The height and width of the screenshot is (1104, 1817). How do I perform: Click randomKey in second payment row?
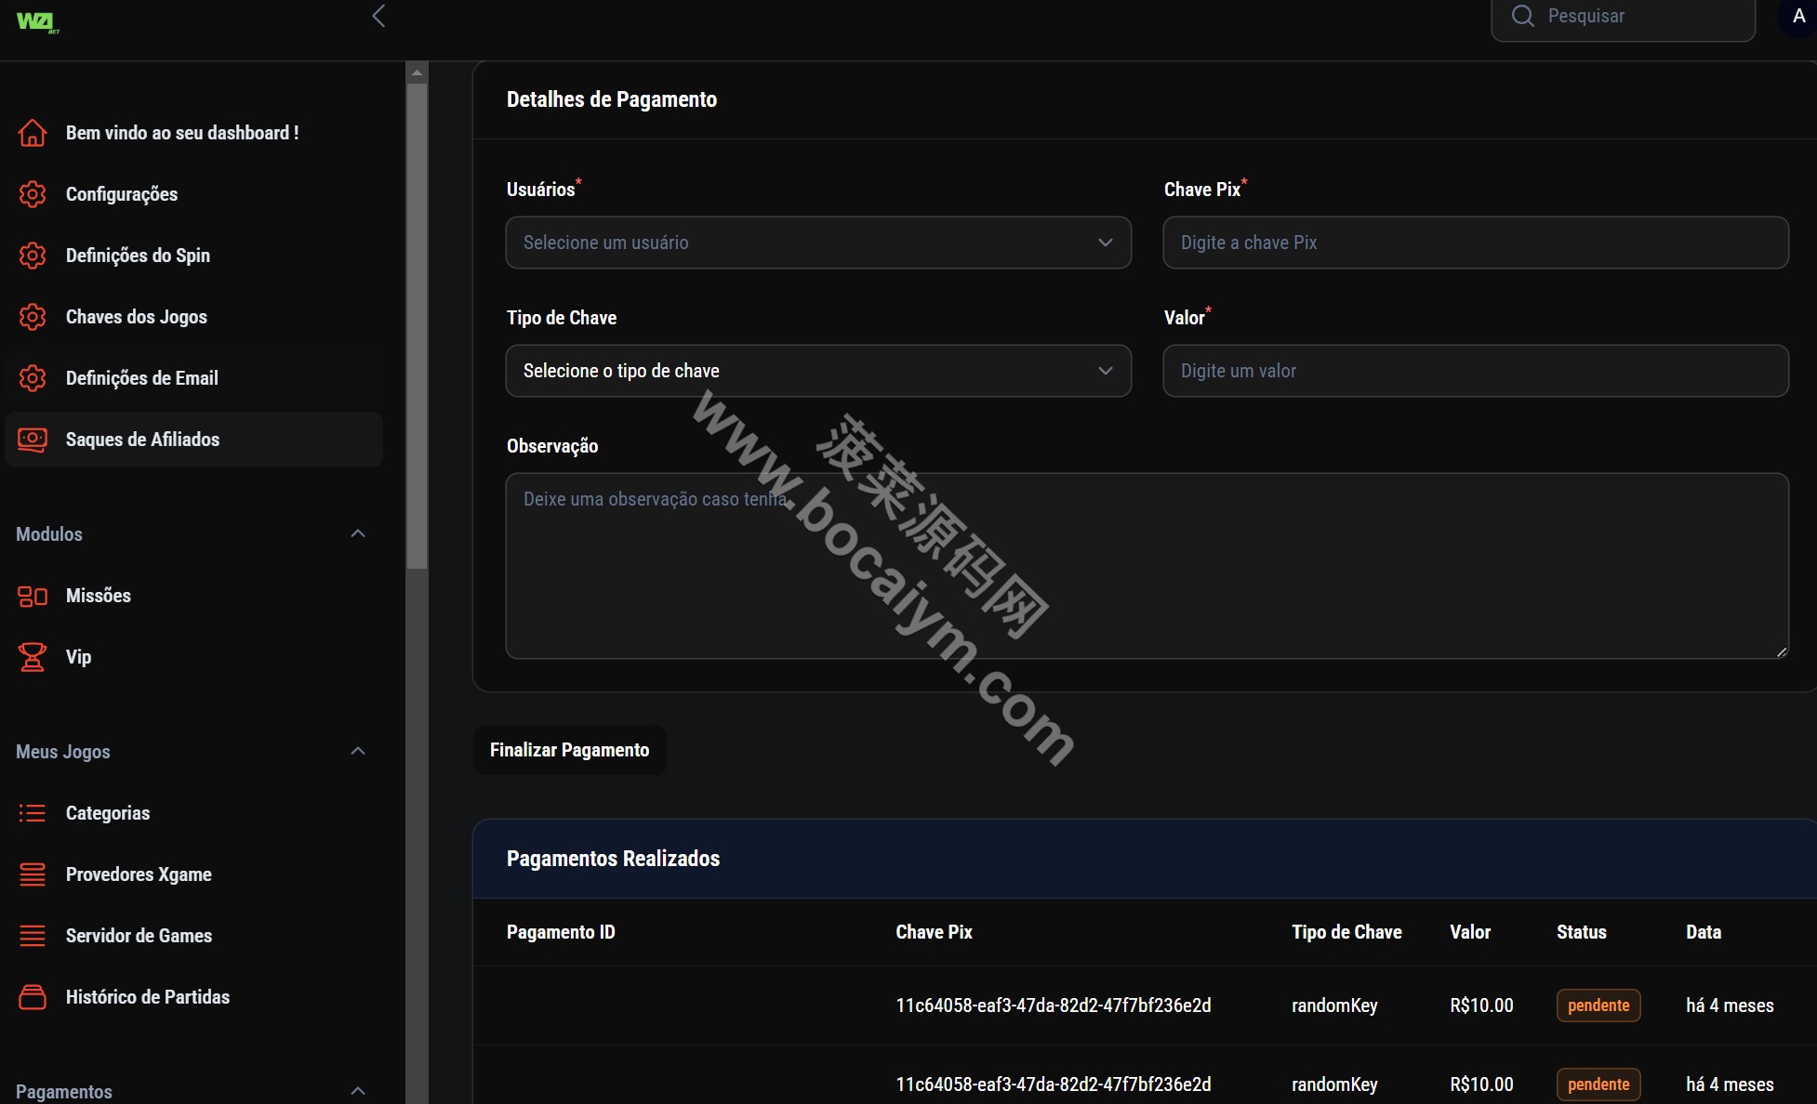coord(1334,1084)
